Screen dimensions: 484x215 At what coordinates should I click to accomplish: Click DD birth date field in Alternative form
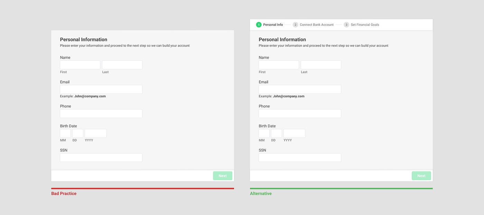point(277,133)
